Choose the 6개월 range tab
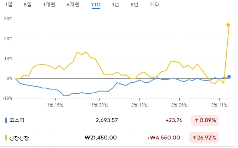Screen dimensions: 238x148 (x=73, y=5)
